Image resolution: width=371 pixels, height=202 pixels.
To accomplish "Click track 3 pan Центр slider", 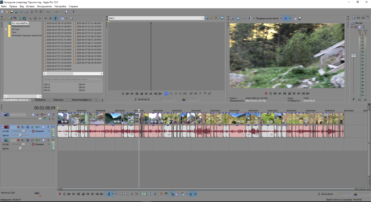I will pyautogui.click(x=21, y=149).
